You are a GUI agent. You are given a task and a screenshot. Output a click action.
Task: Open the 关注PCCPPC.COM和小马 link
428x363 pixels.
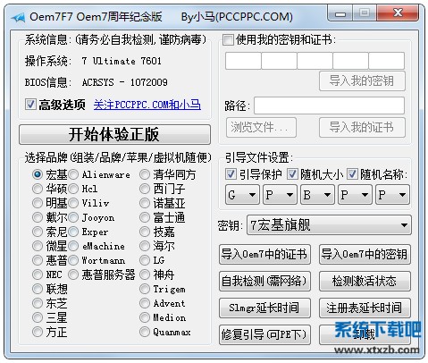click(x=147, y=105)
